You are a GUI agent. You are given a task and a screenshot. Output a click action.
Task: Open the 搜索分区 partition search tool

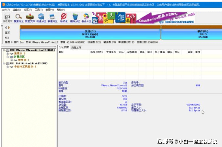coord(19,18)
